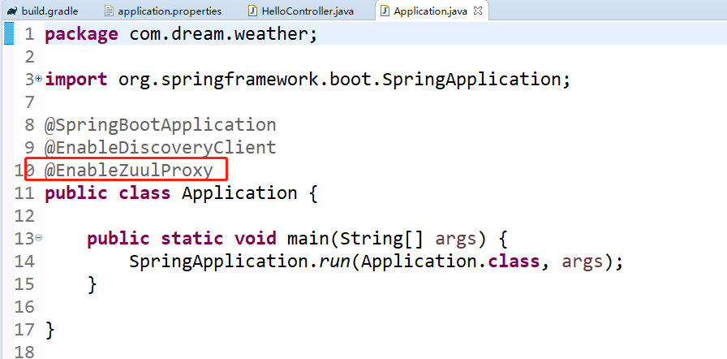Click line number 17 in the gutter
This screenshot has width=727, height=359.
(24, 329)
